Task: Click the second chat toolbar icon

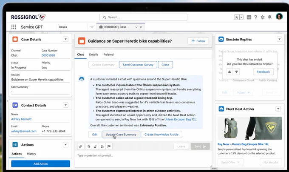Action: click(89, 146)
